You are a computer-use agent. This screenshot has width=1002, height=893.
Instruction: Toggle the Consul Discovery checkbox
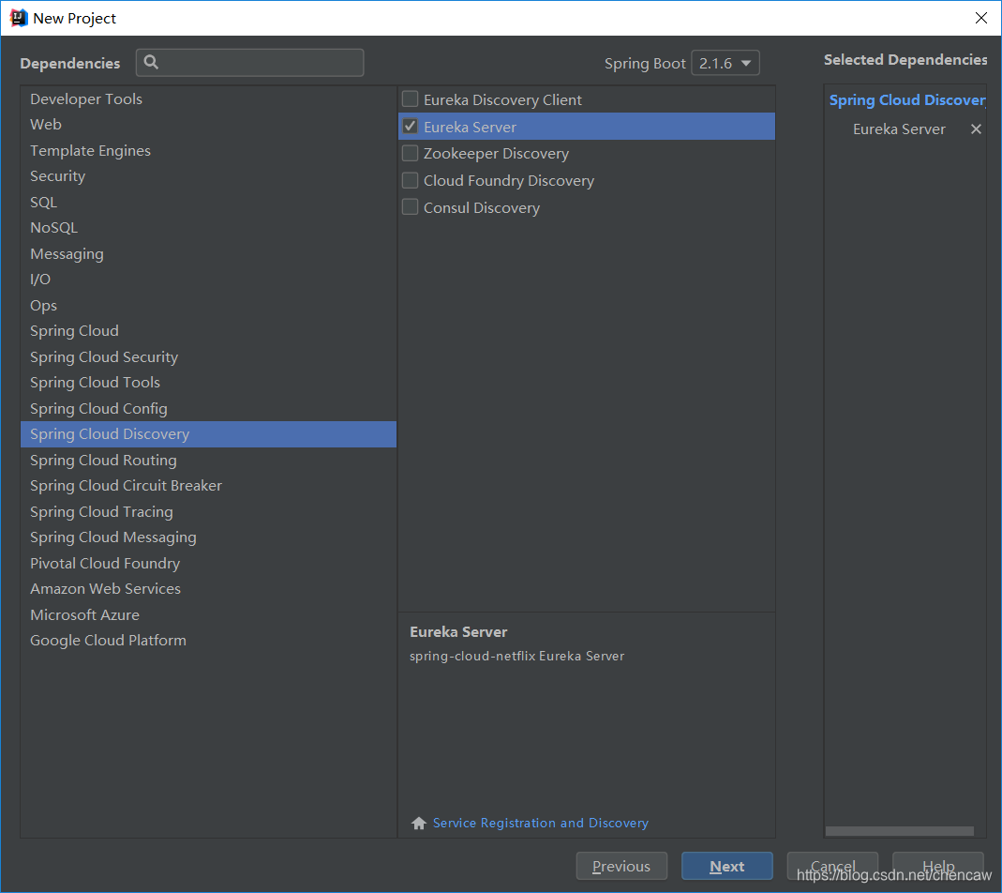(x=411, y=207)
